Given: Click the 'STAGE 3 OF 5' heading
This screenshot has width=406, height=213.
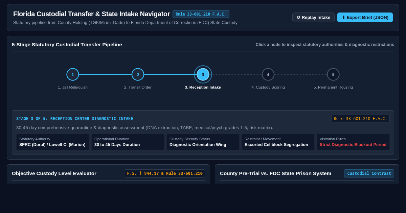Looking at the screenshot, I should click(75, 119).
